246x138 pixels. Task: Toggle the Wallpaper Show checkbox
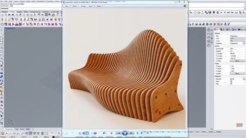[231, 81]
